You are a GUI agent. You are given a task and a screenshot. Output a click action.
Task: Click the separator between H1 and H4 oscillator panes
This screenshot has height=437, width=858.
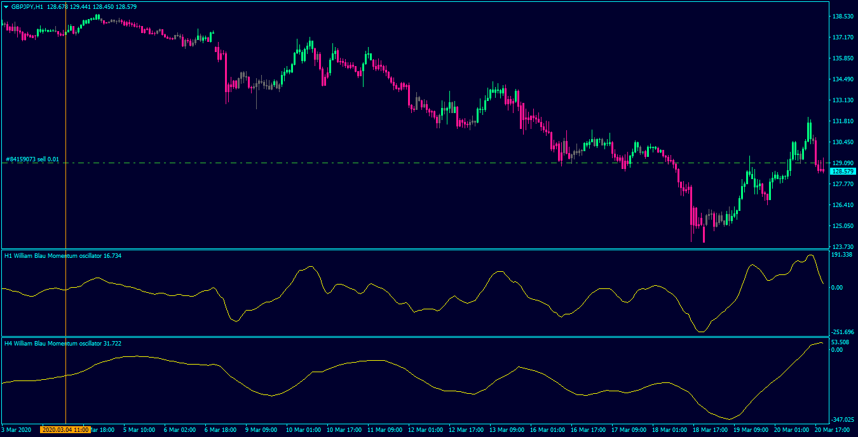pyautogui.click(x=415, y=337)
